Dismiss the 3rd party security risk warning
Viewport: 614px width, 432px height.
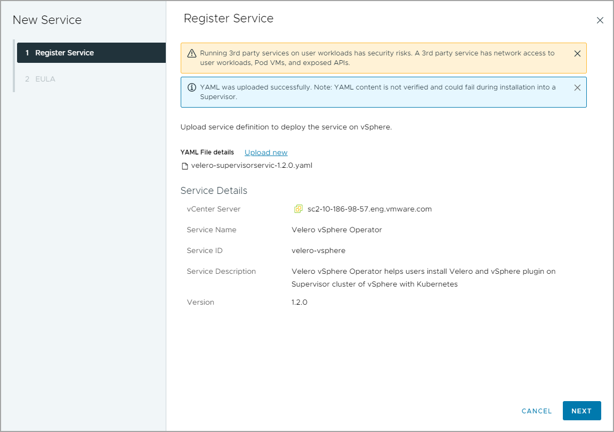click(577, 53)
